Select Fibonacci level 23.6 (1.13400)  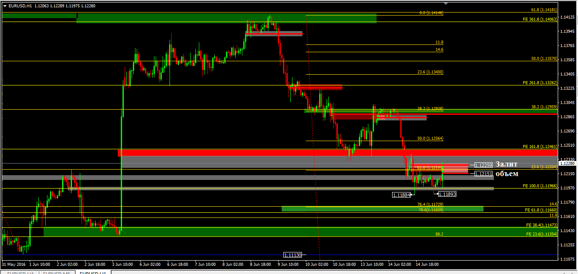coord(430,72)
